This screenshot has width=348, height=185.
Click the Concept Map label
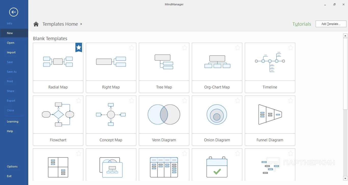pos(111,140)
